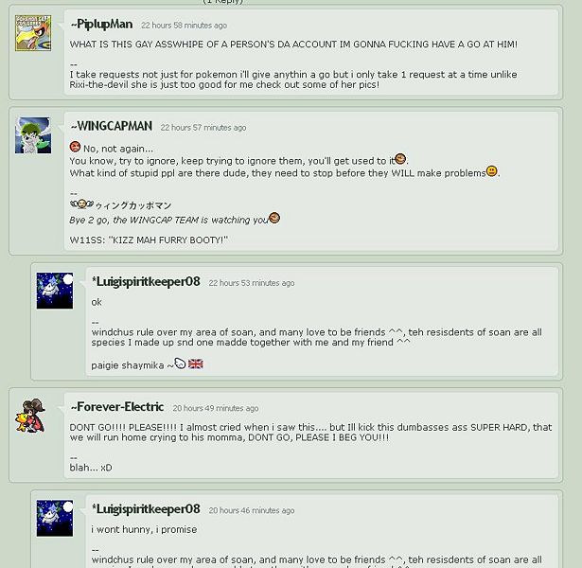The height and width of the screenshot is (568, 582).
Task: Go to the ~Forever-Electric profile
Action: [117, 407]
